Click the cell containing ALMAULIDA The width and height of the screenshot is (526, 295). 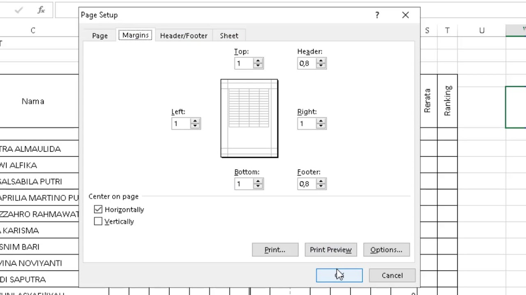point(39,149)
